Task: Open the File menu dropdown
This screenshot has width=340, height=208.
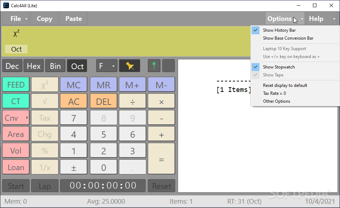Action: tap(16, 19)
